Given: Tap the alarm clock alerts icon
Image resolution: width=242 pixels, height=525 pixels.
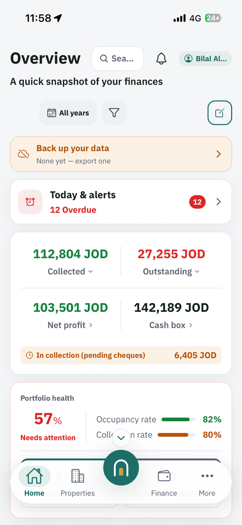Looking at the screenshot, I should point(30,202).
